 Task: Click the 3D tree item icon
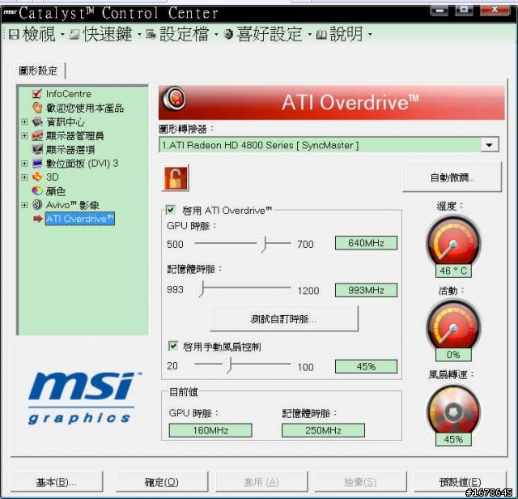[x=37, y=177]
